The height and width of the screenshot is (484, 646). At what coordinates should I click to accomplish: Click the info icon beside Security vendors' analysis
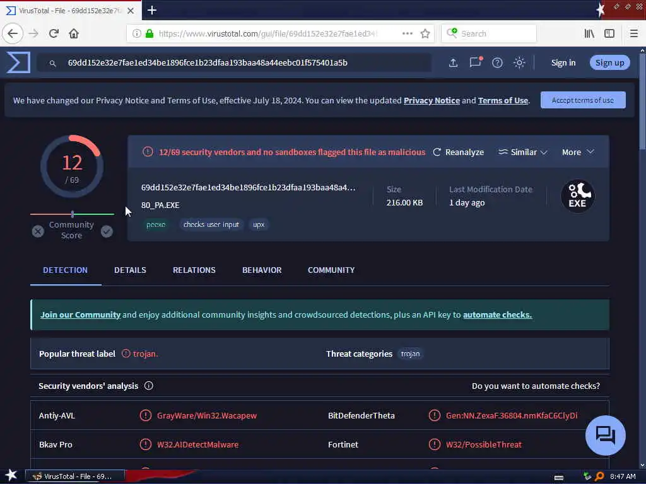[149, 386]
